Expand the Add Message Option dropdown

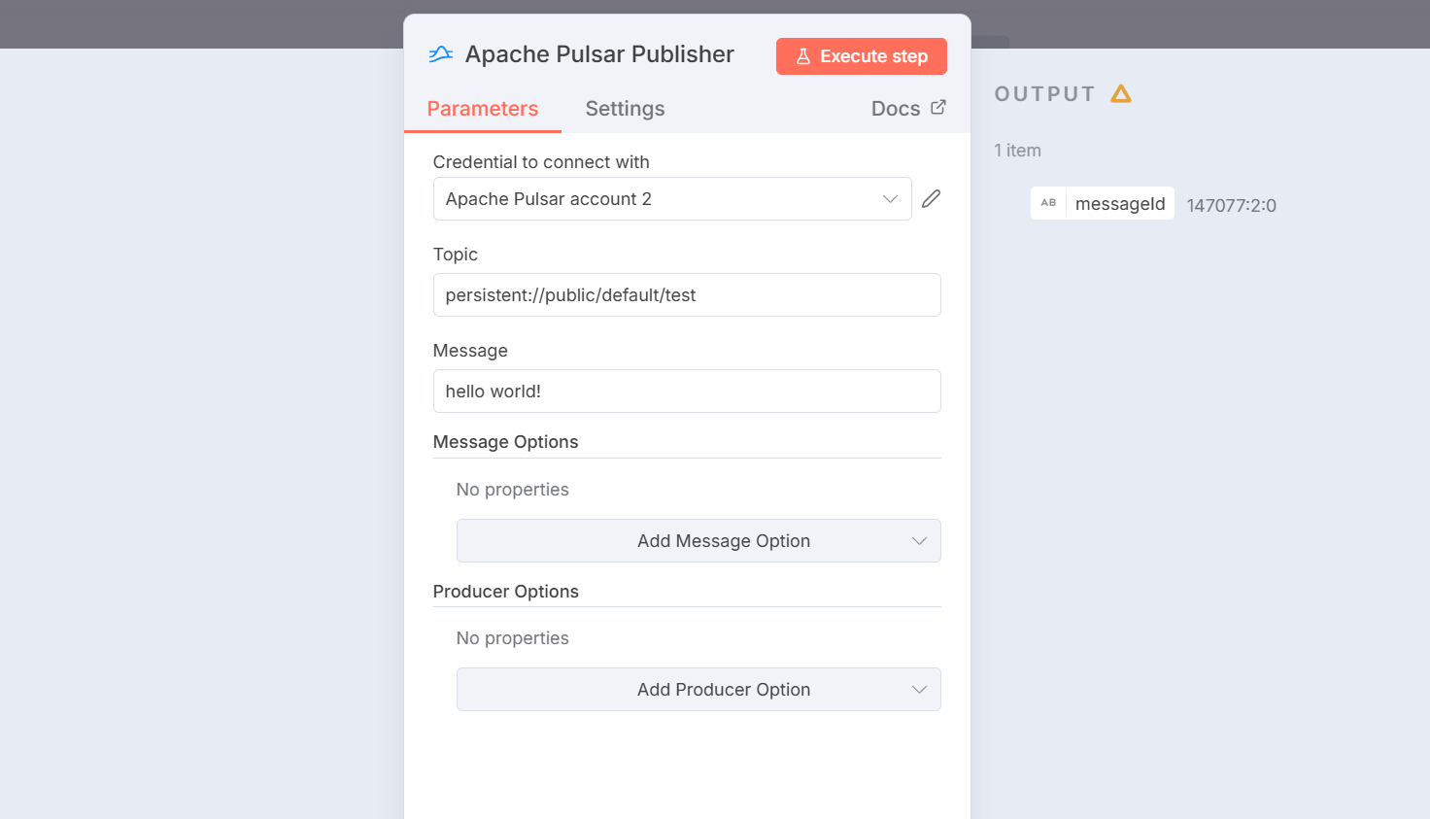698,541
